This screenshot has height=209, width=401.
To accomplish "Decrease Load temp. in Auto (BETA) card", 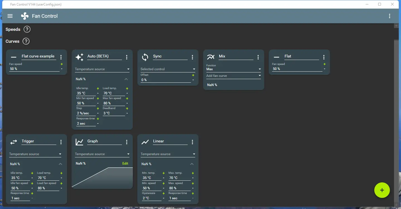I will pos(127,93).
